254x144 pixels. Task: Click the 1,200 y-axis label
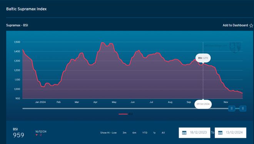17,70
